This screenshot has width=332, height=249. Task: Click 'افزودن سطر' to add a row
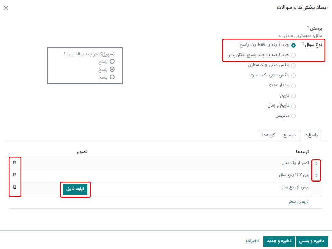click(299, 202)
